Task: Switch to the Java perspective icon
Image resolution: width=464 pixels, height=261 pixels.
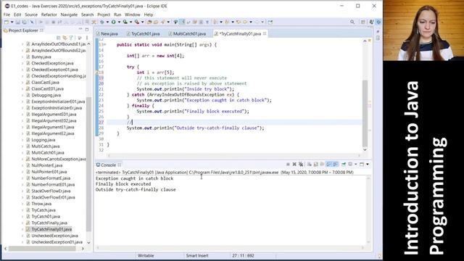Action: 372,22
